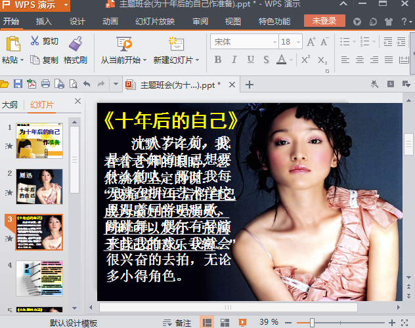Viewport: 415px width, 328px height.
Task: Open the WPS application menu arrow
Action: click(66, 5)
